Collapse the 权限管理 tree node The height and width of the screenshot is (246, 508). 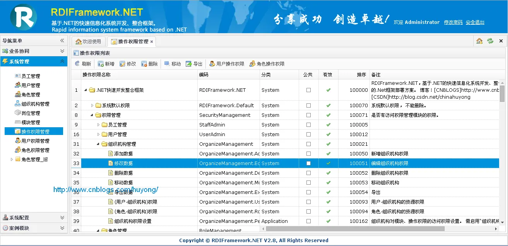click(92, 115)
